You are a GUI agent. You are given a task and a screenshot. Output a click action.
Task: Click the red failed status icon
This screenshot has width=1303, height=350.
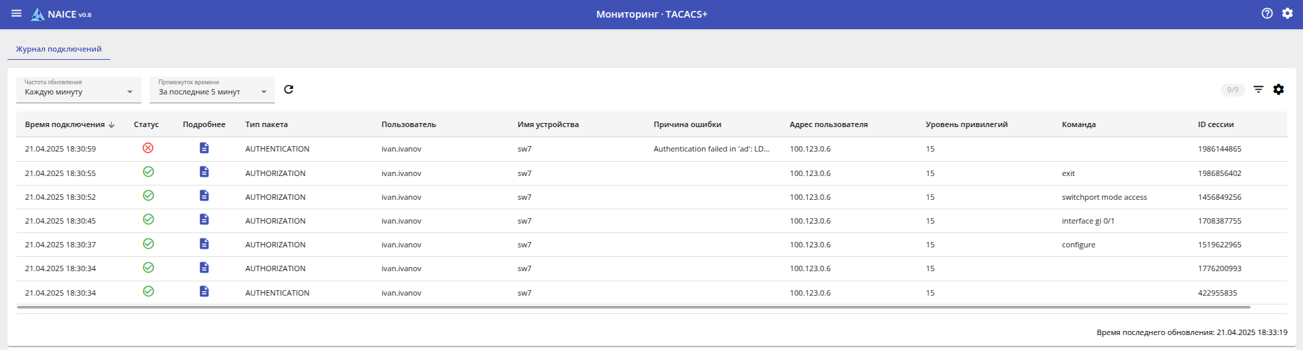pyautogui.click(x=148, y=148)
